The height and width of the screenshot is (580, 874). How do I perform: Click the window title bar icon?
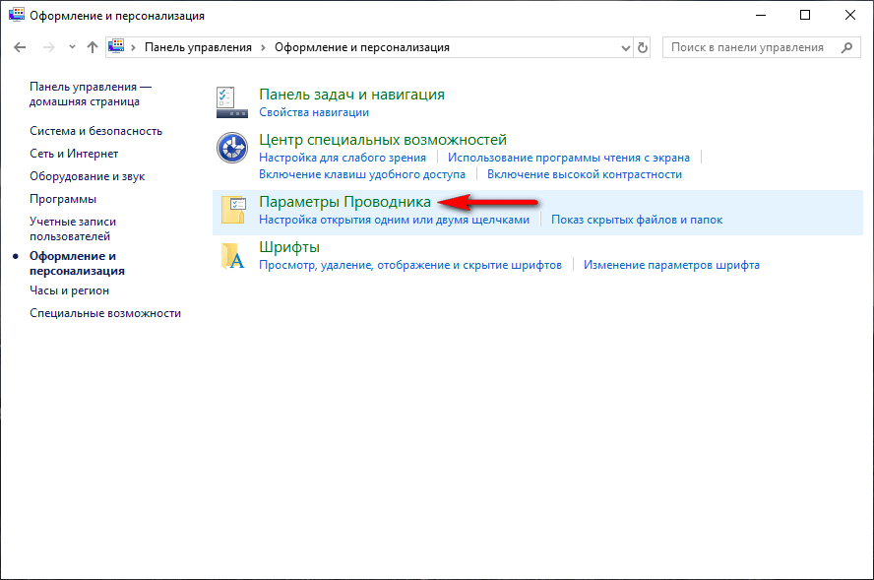point(17,15)
